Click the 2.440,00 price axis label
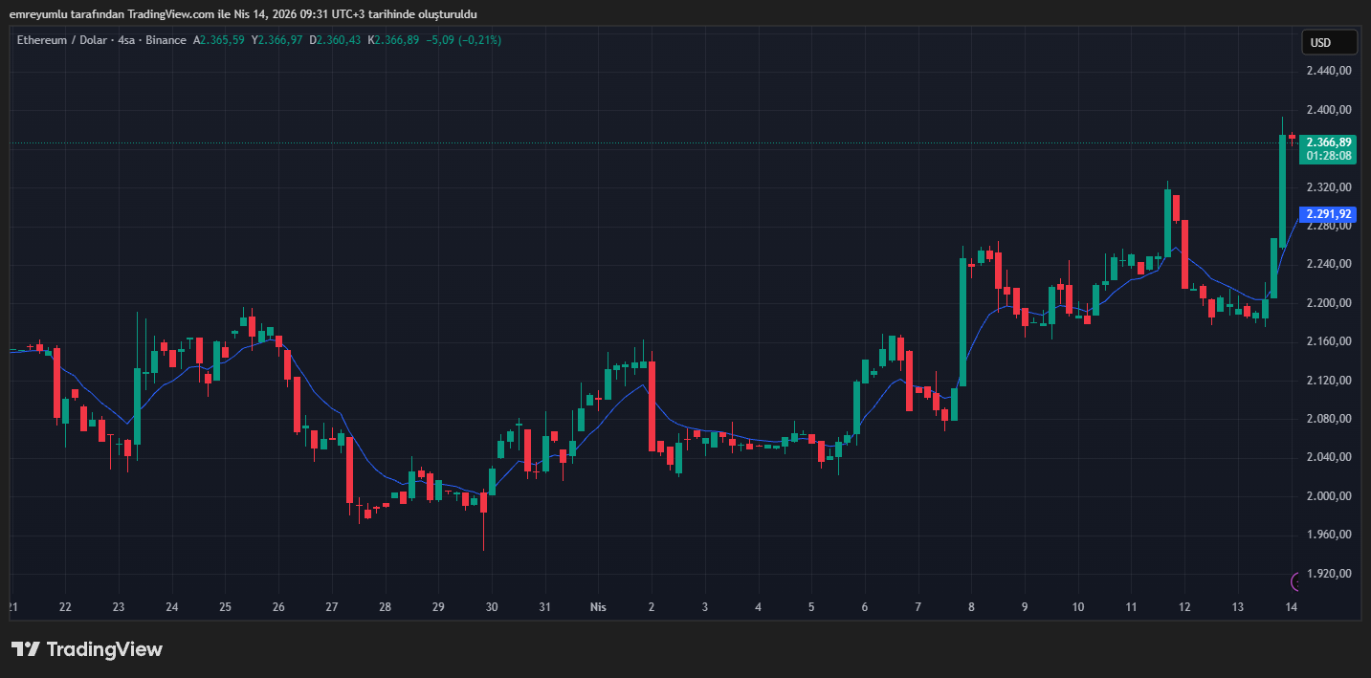Image resolution: width=1371 pixels, height=678 pixels. 1327,71
